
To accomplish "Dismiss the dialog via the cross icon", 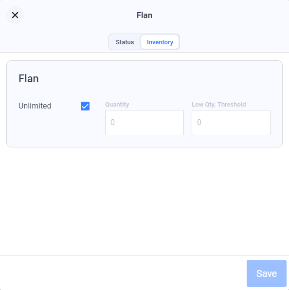I will 15,15.
